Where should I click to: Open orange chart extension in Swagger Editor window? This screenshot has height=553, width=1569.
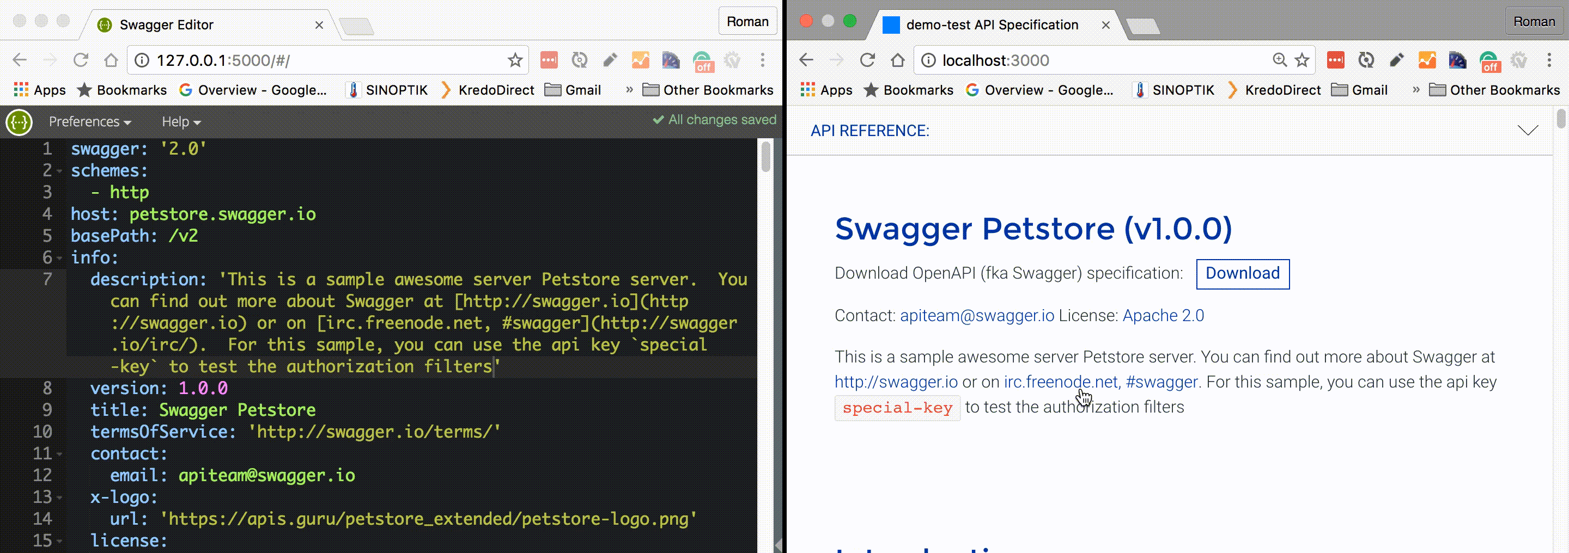[x=640, y=60]
